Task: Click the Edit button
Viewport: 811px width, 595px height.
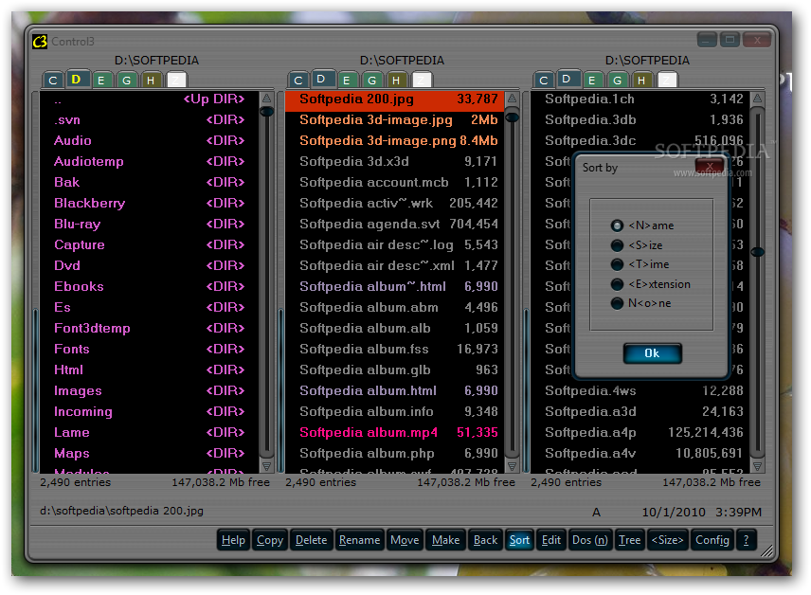Action: [550, 540]
